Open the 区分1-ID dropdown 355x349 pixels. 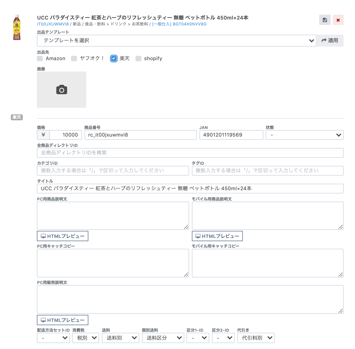(198, 338)
